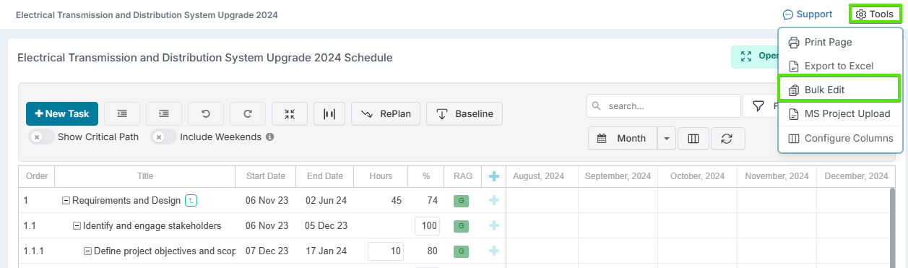Viewport: 908px width, 268px height.
Task: Click the indent task icon
Action: click(164, 113)
